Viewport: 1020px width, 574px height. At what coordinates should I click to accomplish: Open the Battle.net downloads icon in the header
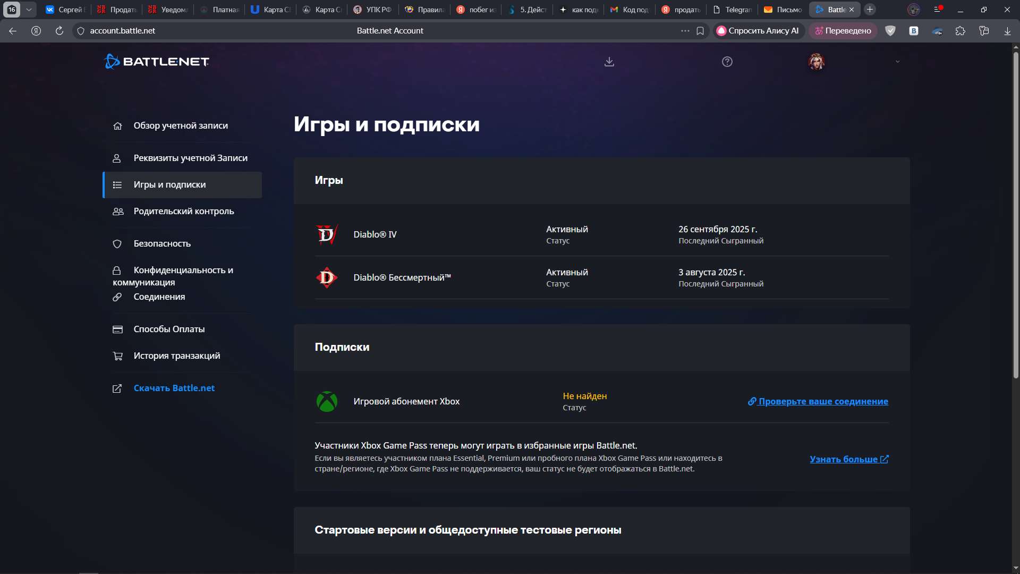609,61
